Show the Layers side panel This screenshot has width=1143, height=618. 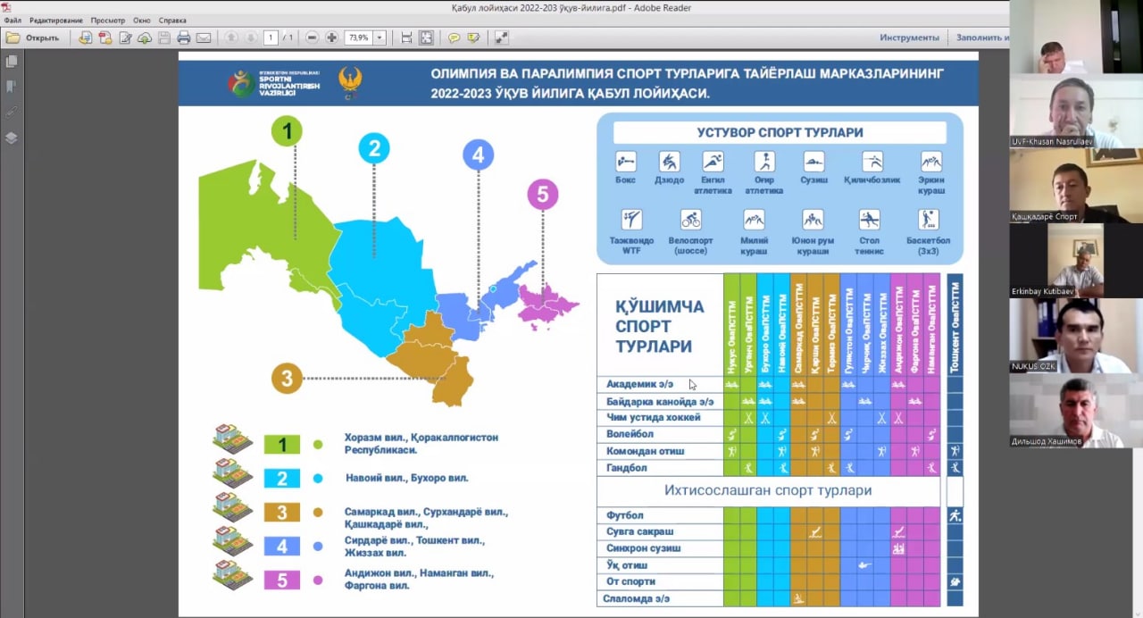(12, 138)
